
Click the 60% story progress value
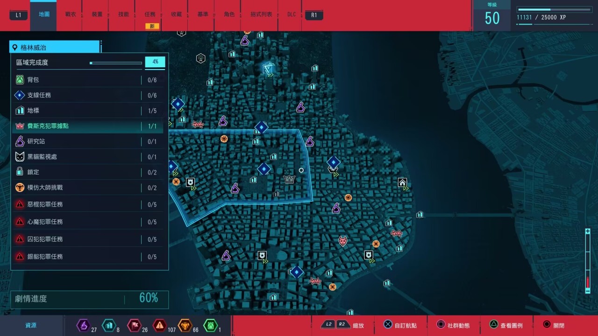click(x=149, y=298)
